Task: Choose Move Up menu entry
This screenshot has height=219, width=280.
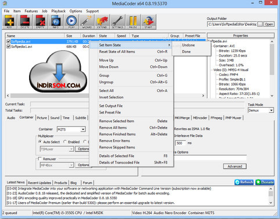Action: [132, 60]
